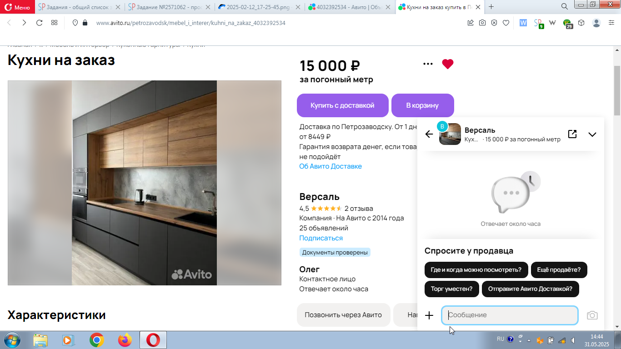The height and width of the screenshot is (349, 621).
Task: Open the Easy Setup sliders icon
Action: click(611, 23)
